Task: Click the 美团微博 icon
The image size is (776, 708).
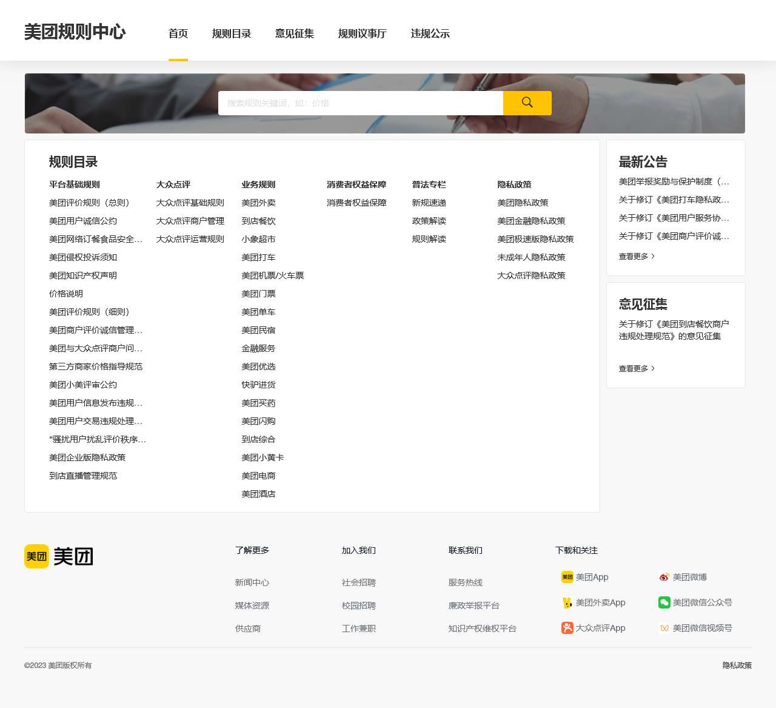Action: tap(663, 577)
